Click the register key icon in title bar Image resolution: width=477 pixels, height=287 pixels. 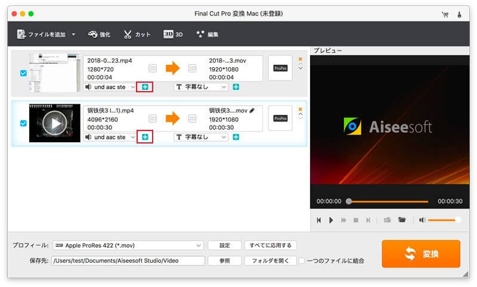(459, 14)
